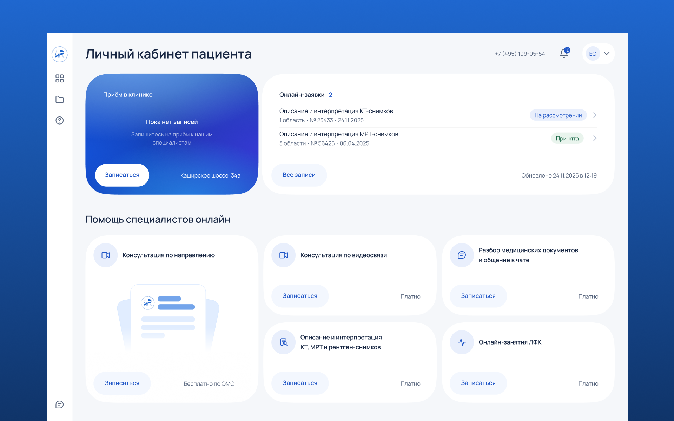Click the Бесплатно по ОМС label

(209, 384)
